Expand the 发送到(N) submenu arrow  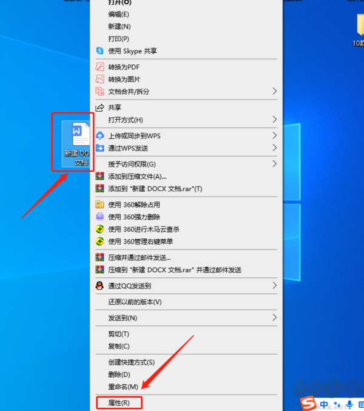tap(274, 318)
